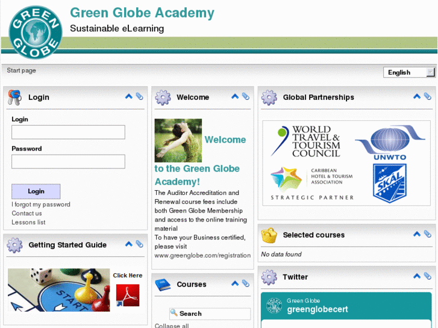Click the gear icon beside Global Partnerships
This screenshot has width=438, height=328.
point(269,97)
